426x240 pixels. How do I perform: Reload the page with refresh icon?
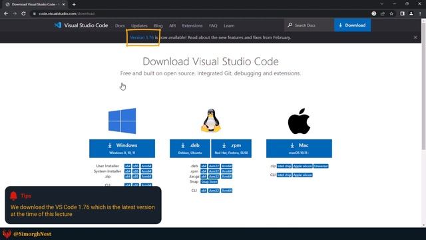coord(24,13)
